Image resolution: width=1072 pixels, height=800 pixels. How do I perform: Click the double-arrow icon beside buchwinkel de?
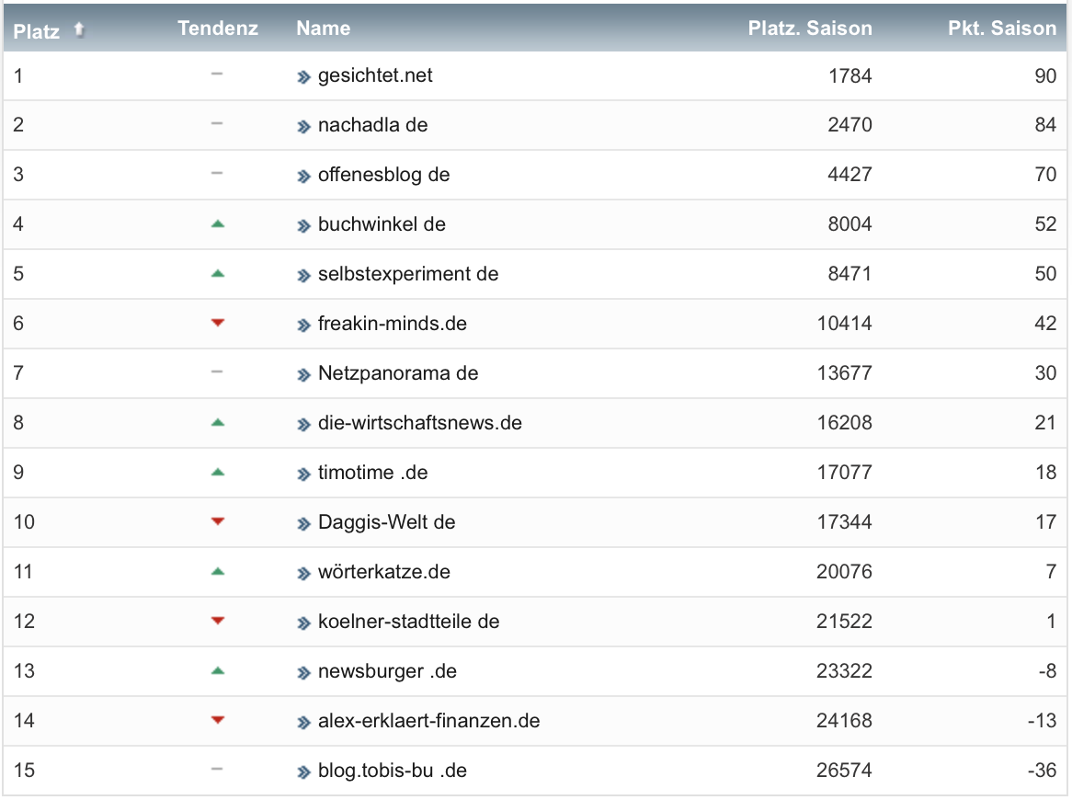pyautogui.click(x=303, y=226)
